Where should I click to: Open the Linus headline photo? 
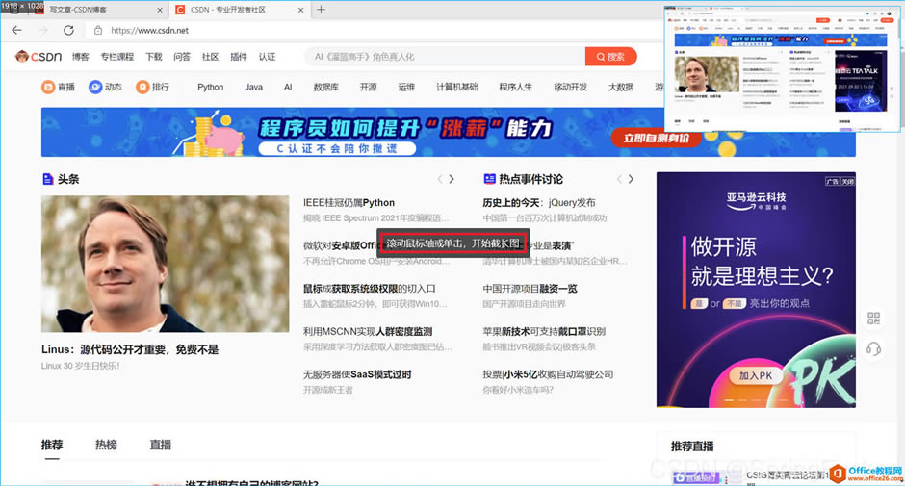pos(165,264)
